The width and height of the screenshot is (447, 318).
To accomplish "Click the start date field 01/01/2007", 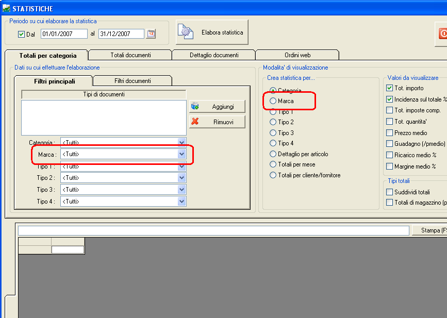I will [64, 34].
